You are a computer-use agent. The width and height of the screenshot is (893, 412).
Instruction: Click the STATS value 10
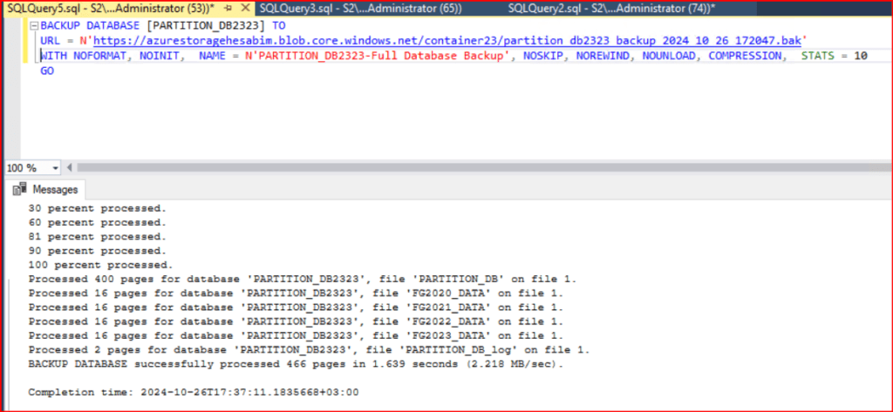point(860,56)
